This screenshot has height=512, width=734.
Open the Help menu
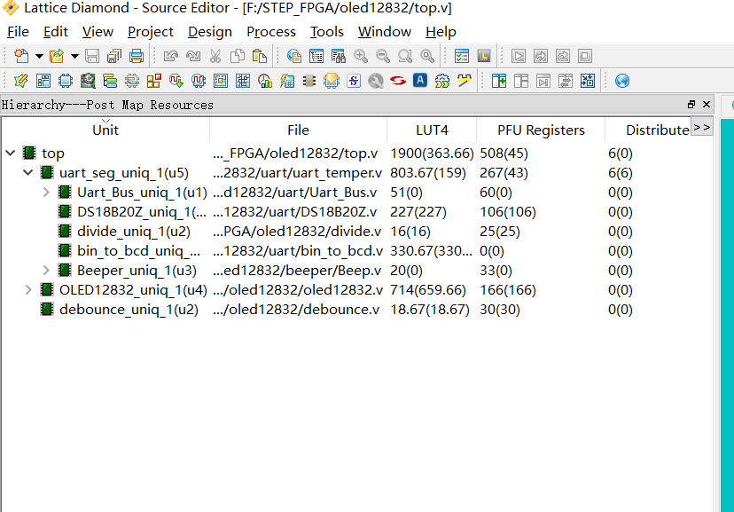click(441, 32)
